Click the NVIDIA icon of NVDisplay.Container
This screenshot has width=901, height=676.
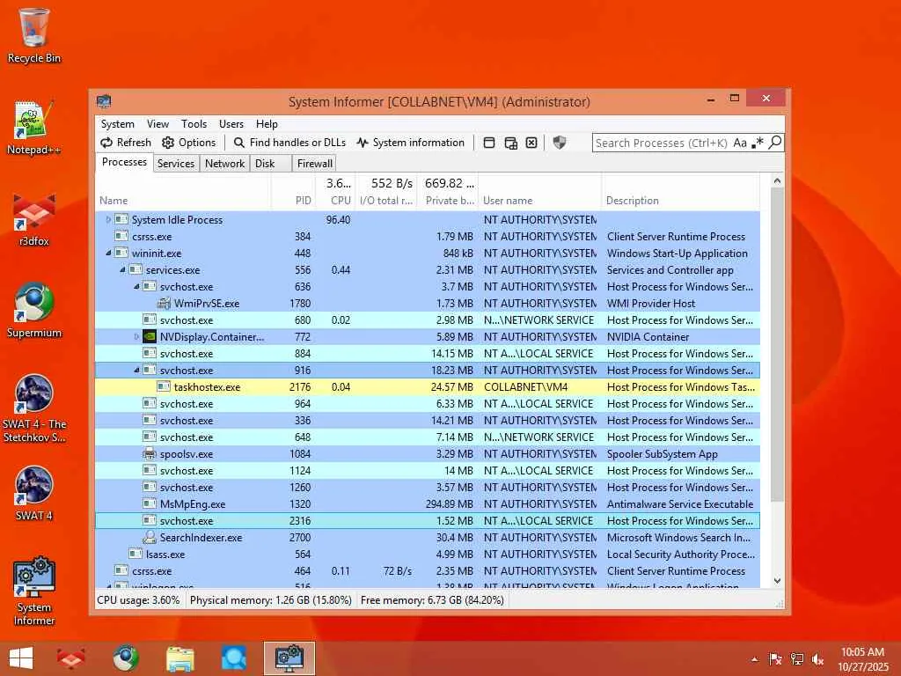point(150,336)
